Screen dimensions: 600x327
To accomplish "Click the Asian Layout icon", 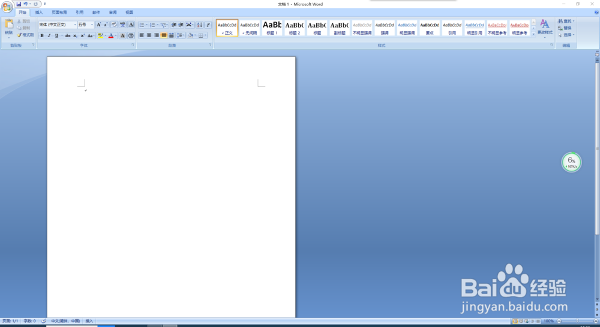I will click(x=189, y=25).
